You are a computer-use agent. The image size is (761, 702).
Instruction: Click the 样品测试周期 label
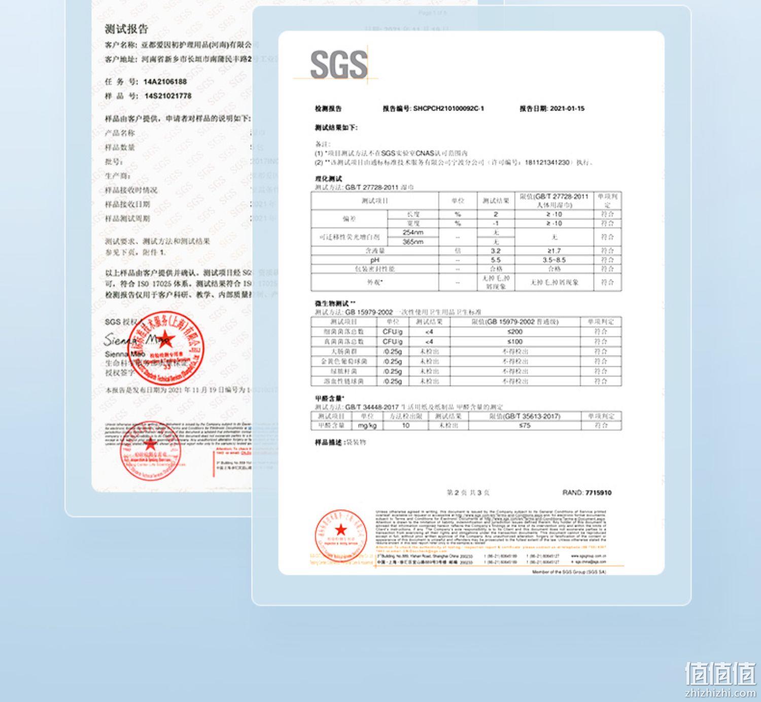(127, 218)
